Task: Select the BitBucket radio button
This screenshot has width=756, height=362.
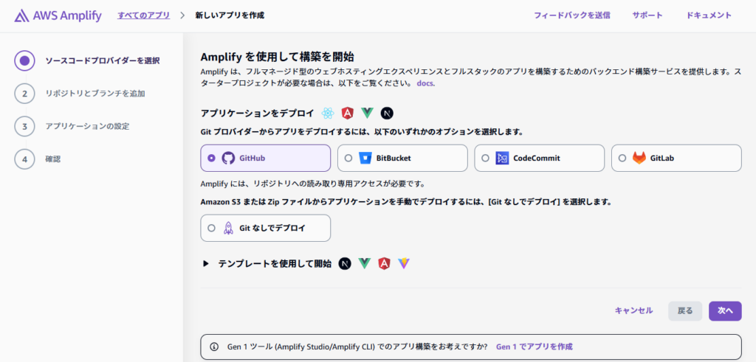Action: (348, 158)
